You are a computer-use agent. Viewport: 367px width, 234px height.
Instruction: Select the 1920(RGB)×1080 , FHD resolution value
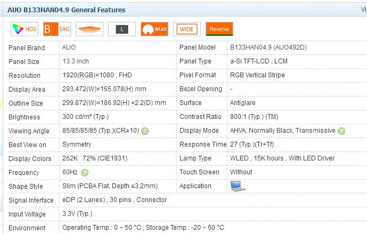(97, 75)
